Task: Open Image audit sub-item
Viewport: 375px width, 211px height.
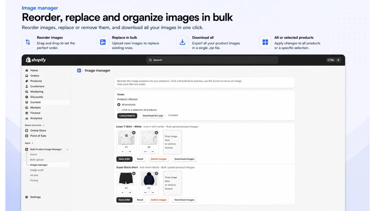Action: tap(37, 170)
